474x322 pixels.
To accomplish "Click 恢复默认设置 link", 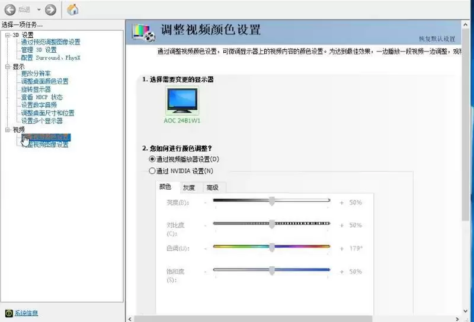I will coord(437,39).
